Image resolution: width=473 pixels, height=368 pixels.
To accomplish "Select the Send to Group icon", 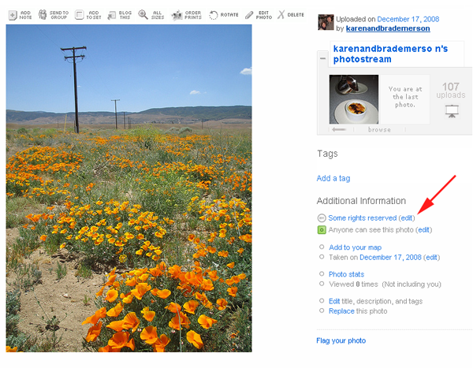I will coord(43,14).
